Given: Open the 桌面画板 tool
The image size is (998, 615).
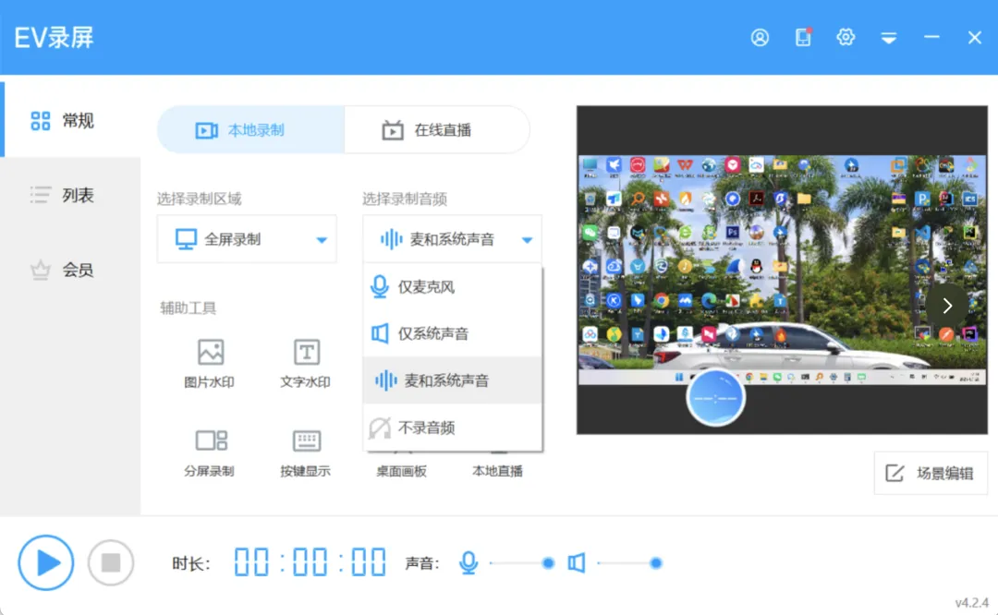Looking at the screenshot, I should pyautogui.click(x=401, y=469).
